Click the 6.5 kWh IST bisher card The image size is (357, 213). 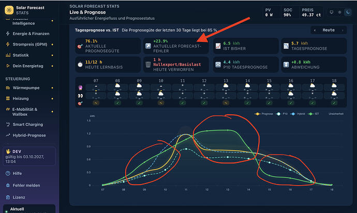[x=246, y=46]
